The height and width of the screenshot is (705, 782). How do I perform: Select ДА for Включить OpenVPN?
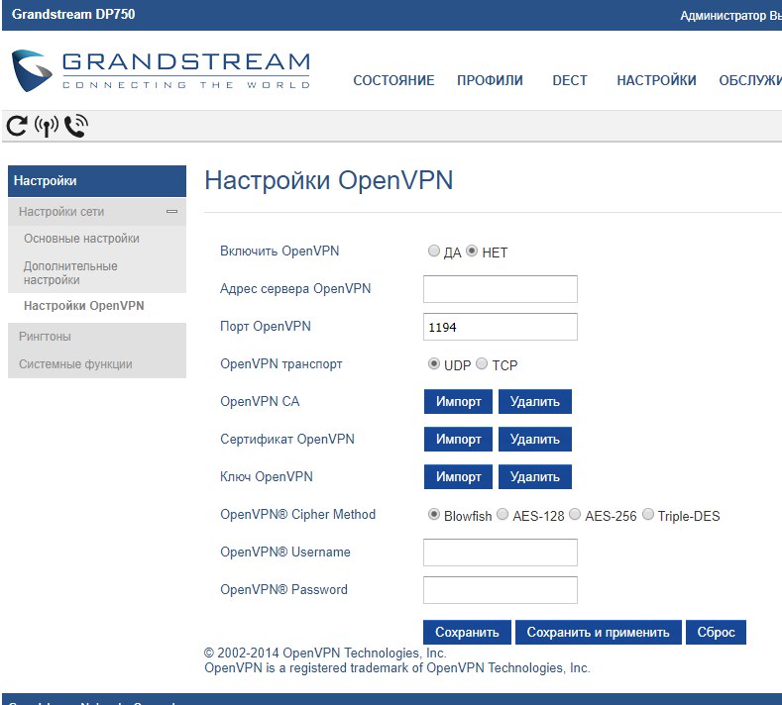(x=434, y=251)
